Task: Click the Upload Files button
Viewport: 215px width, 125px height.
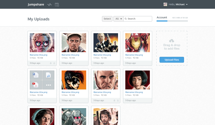Action: coord(172,60)
